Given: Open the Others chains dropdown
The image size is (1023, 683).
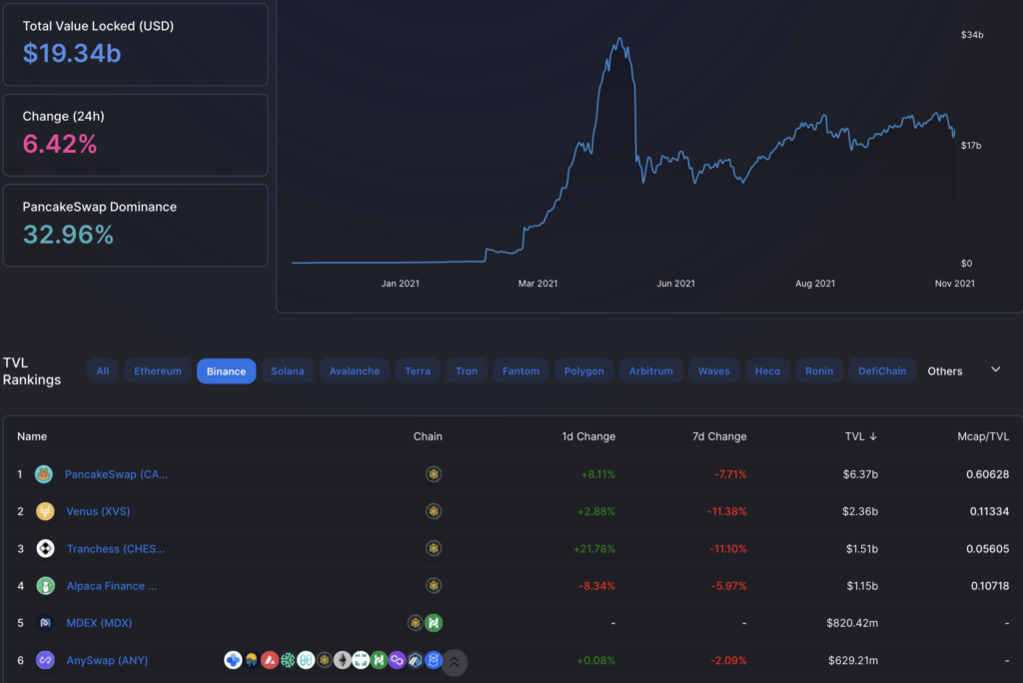Looking at the screenshot, I should (965, 370).
